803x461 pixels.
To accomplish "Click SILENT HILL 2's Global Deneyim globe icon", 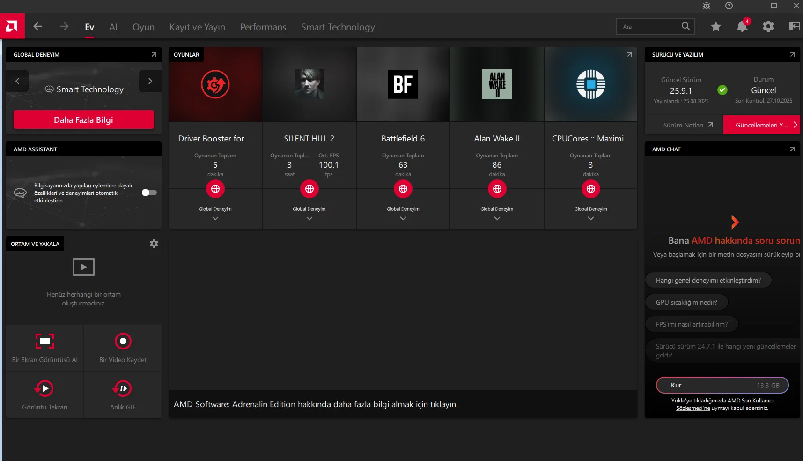I will 309,189.
